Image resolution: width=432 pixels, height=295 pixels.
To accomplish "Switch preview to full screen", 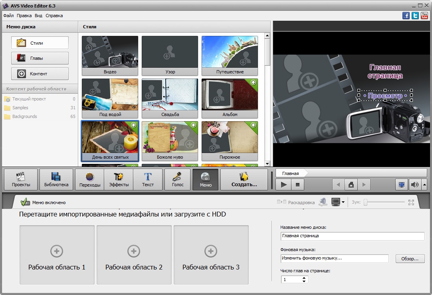I will click(x=402, y=185).
